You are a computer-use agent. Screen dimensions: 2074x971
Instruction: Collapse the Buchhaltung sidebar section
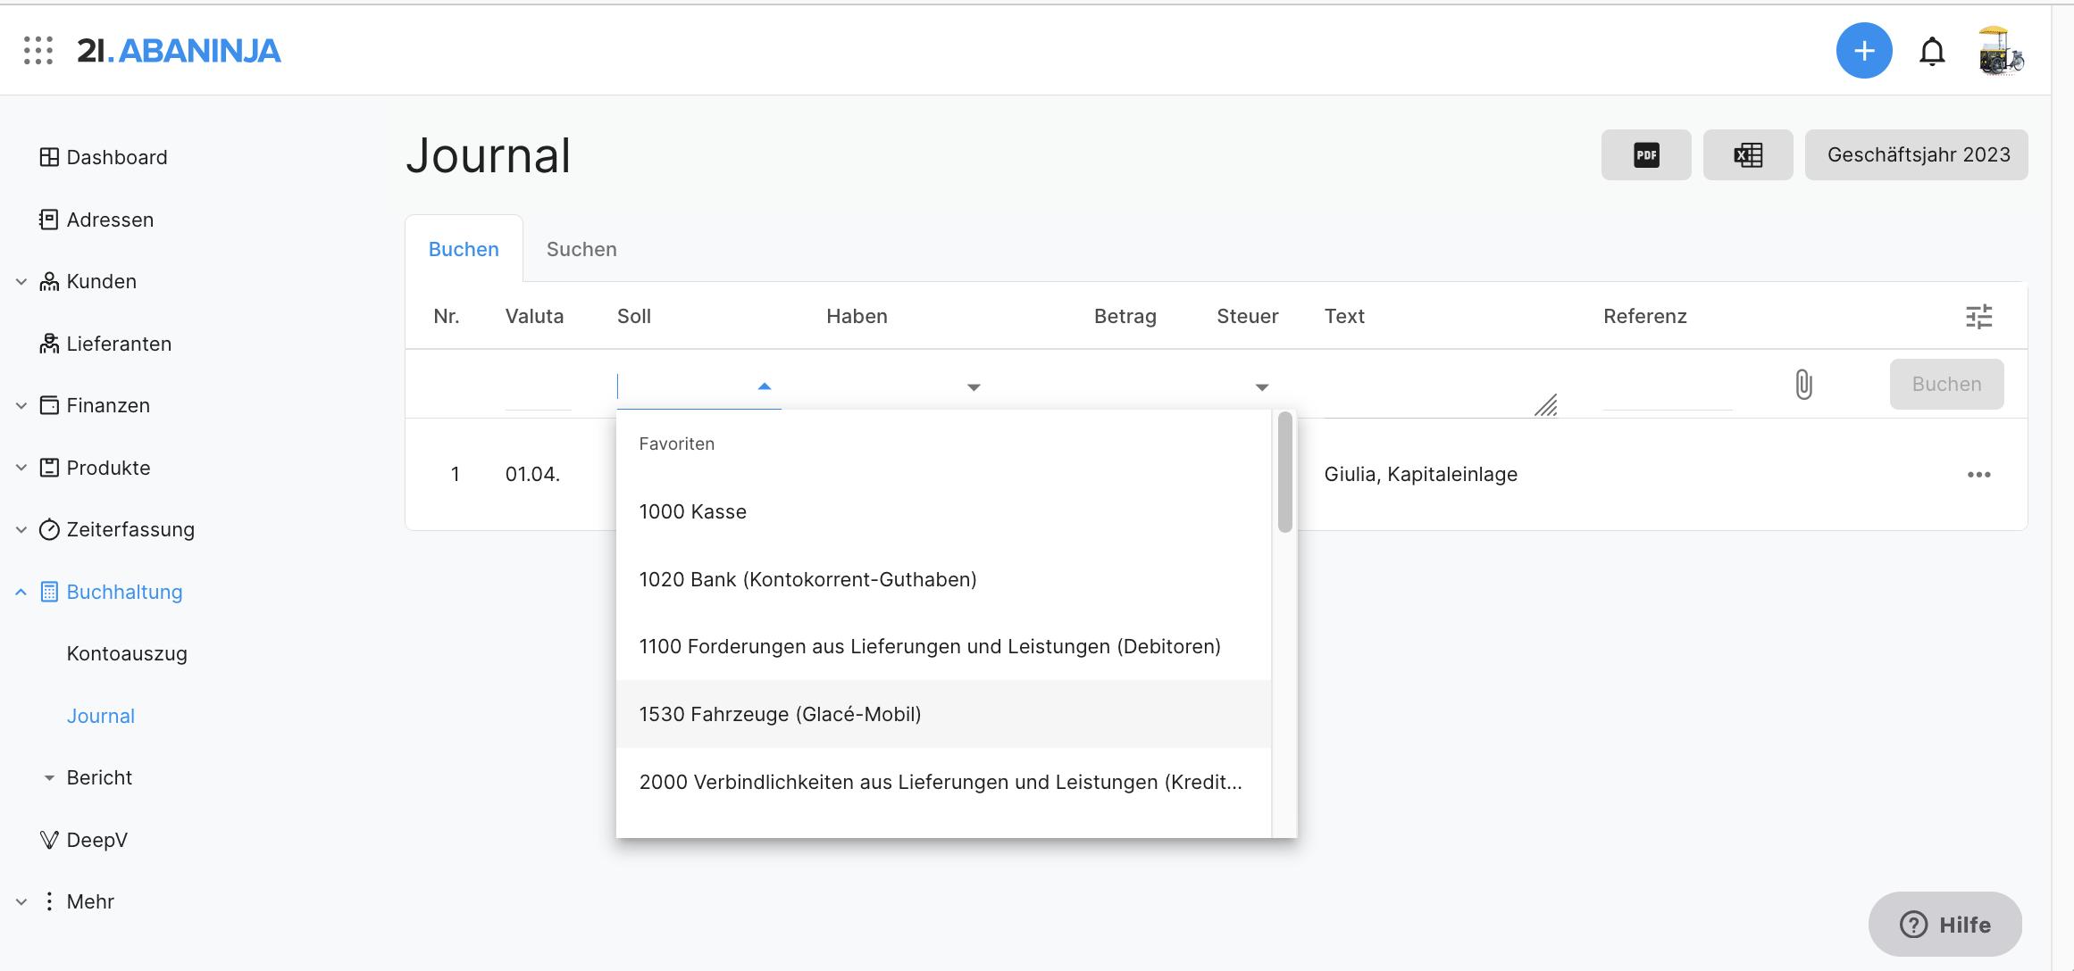[21, 592]
